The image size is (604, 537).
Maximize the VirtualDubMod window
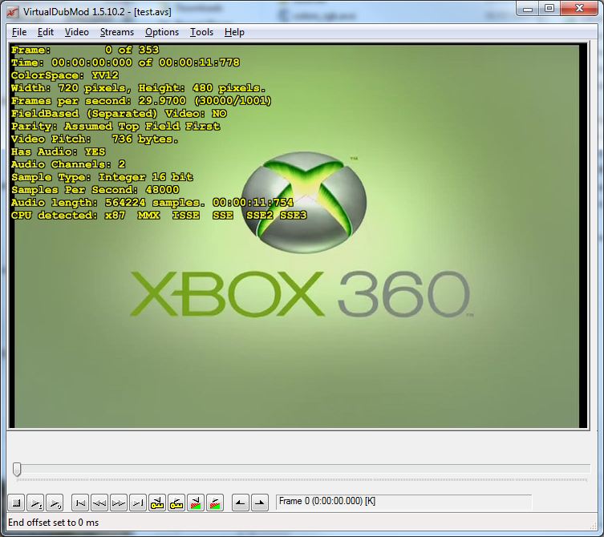pos(549,9)
